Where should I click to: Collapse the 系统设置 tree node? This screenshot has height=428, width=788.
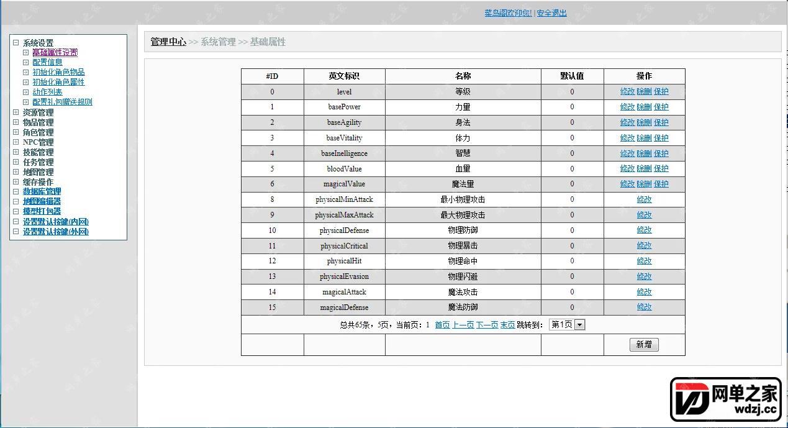16,43
